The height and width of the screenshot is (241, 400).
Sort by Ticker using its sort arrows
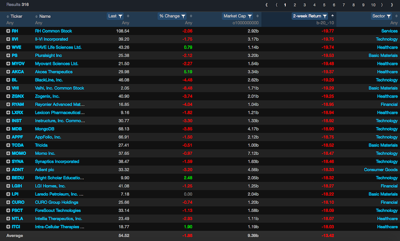tap(8, 16)
